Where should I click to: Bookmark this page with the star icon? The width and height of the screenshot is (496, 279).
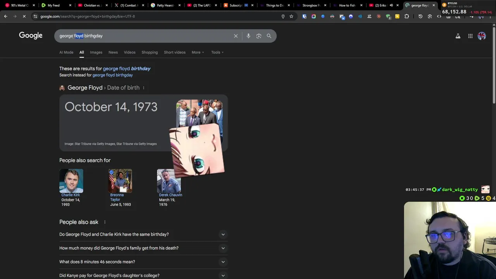pyautogui.click(x=291, y=16)
